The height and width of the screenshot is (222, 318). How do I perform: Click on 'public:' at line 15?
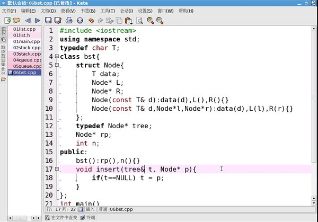74,152
